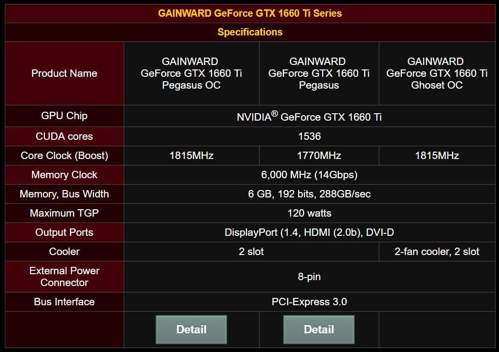Click the CUDA cores label

pyautogui.click(x=64, y=136)
